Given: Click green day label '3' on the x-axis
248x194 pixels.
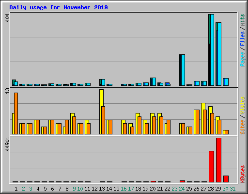Looking at the screenshot, I should click(31, 189).
